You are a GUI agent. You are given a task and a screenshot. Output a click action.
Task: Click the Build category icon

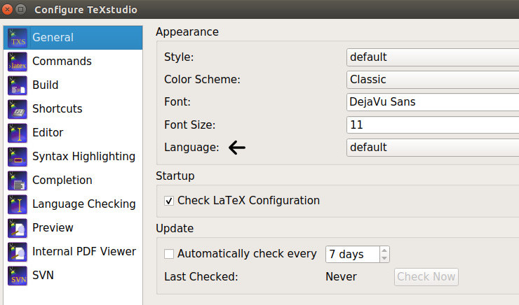click(18, 85)
